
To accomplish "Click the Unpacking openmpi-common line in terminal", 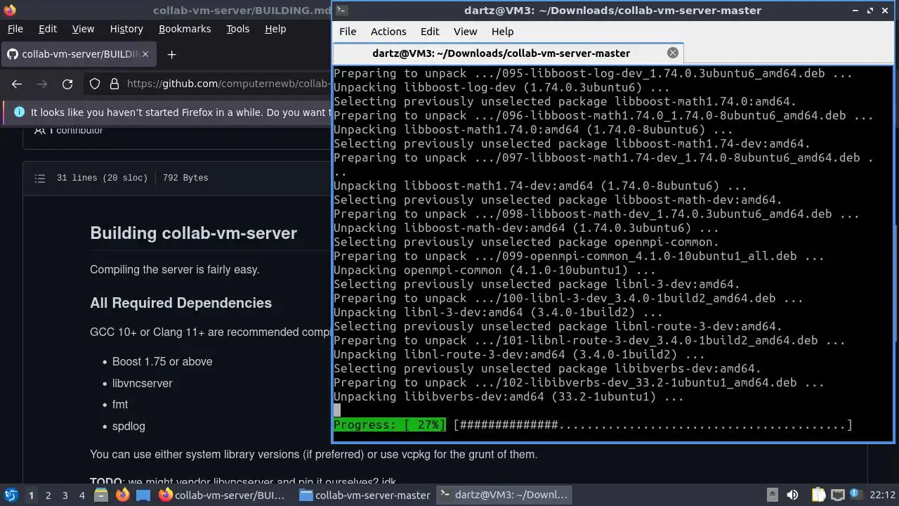I will coord(494,270).
